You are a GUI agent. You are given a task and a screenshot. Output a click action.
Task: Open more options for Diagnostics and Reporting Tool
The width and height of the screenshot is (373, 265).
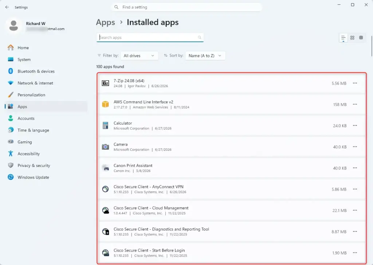355,232
